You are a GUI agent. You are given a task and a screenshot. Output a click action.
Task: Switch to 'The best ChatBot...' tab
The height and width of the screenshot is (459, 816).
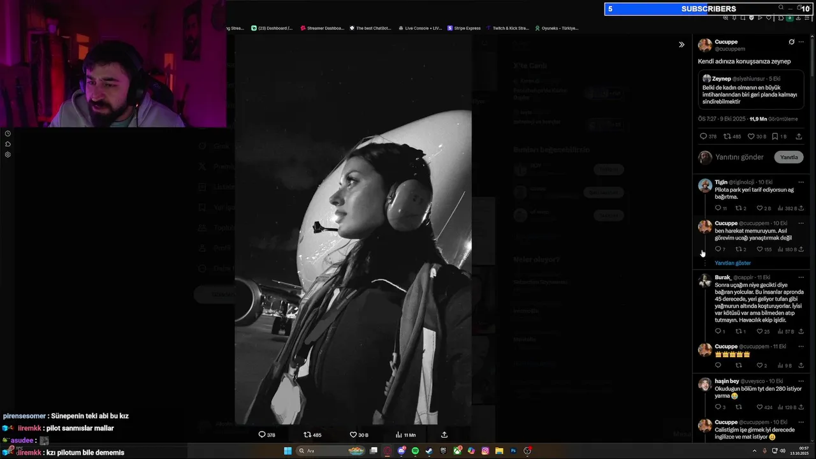370,28
